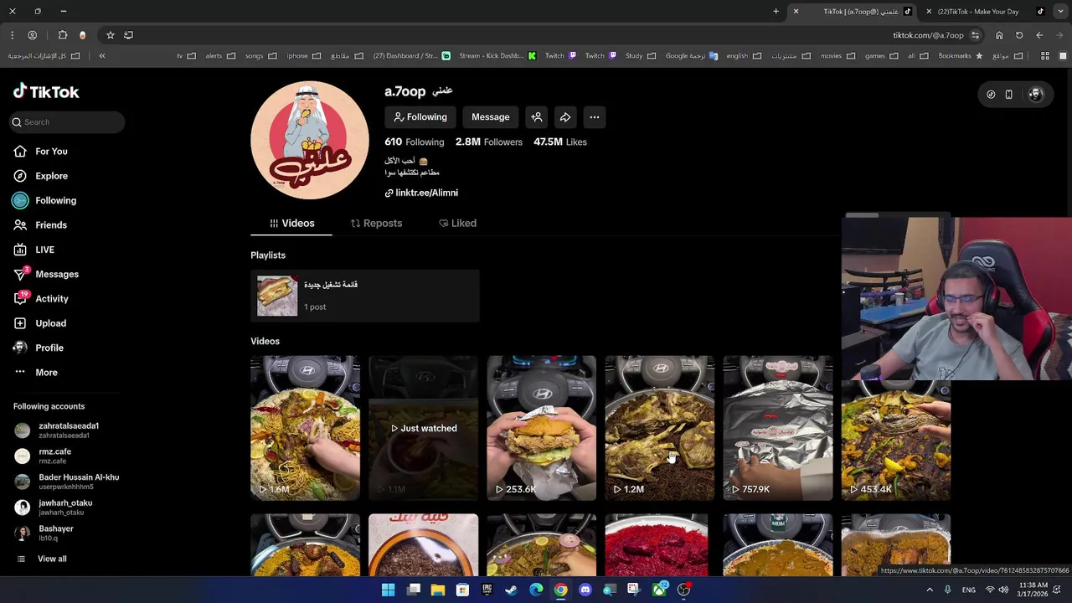The image size is (1072, 603).
Task: Toggle the Following button on profile
Action: click(420, 117)
